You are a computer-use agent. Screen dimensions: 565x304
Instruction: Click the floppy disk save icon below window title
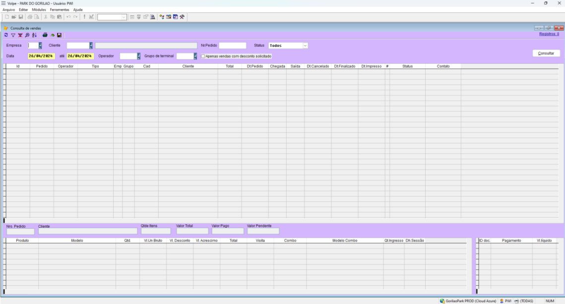pos(59,35)
